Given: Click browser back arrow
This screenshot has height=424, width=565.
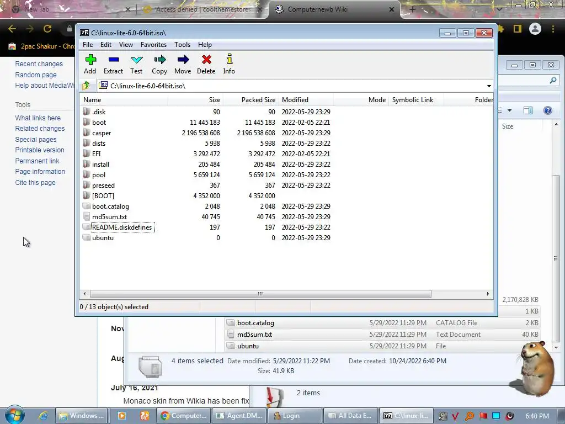Looking at the screenshot, I should tap(12, 29).
